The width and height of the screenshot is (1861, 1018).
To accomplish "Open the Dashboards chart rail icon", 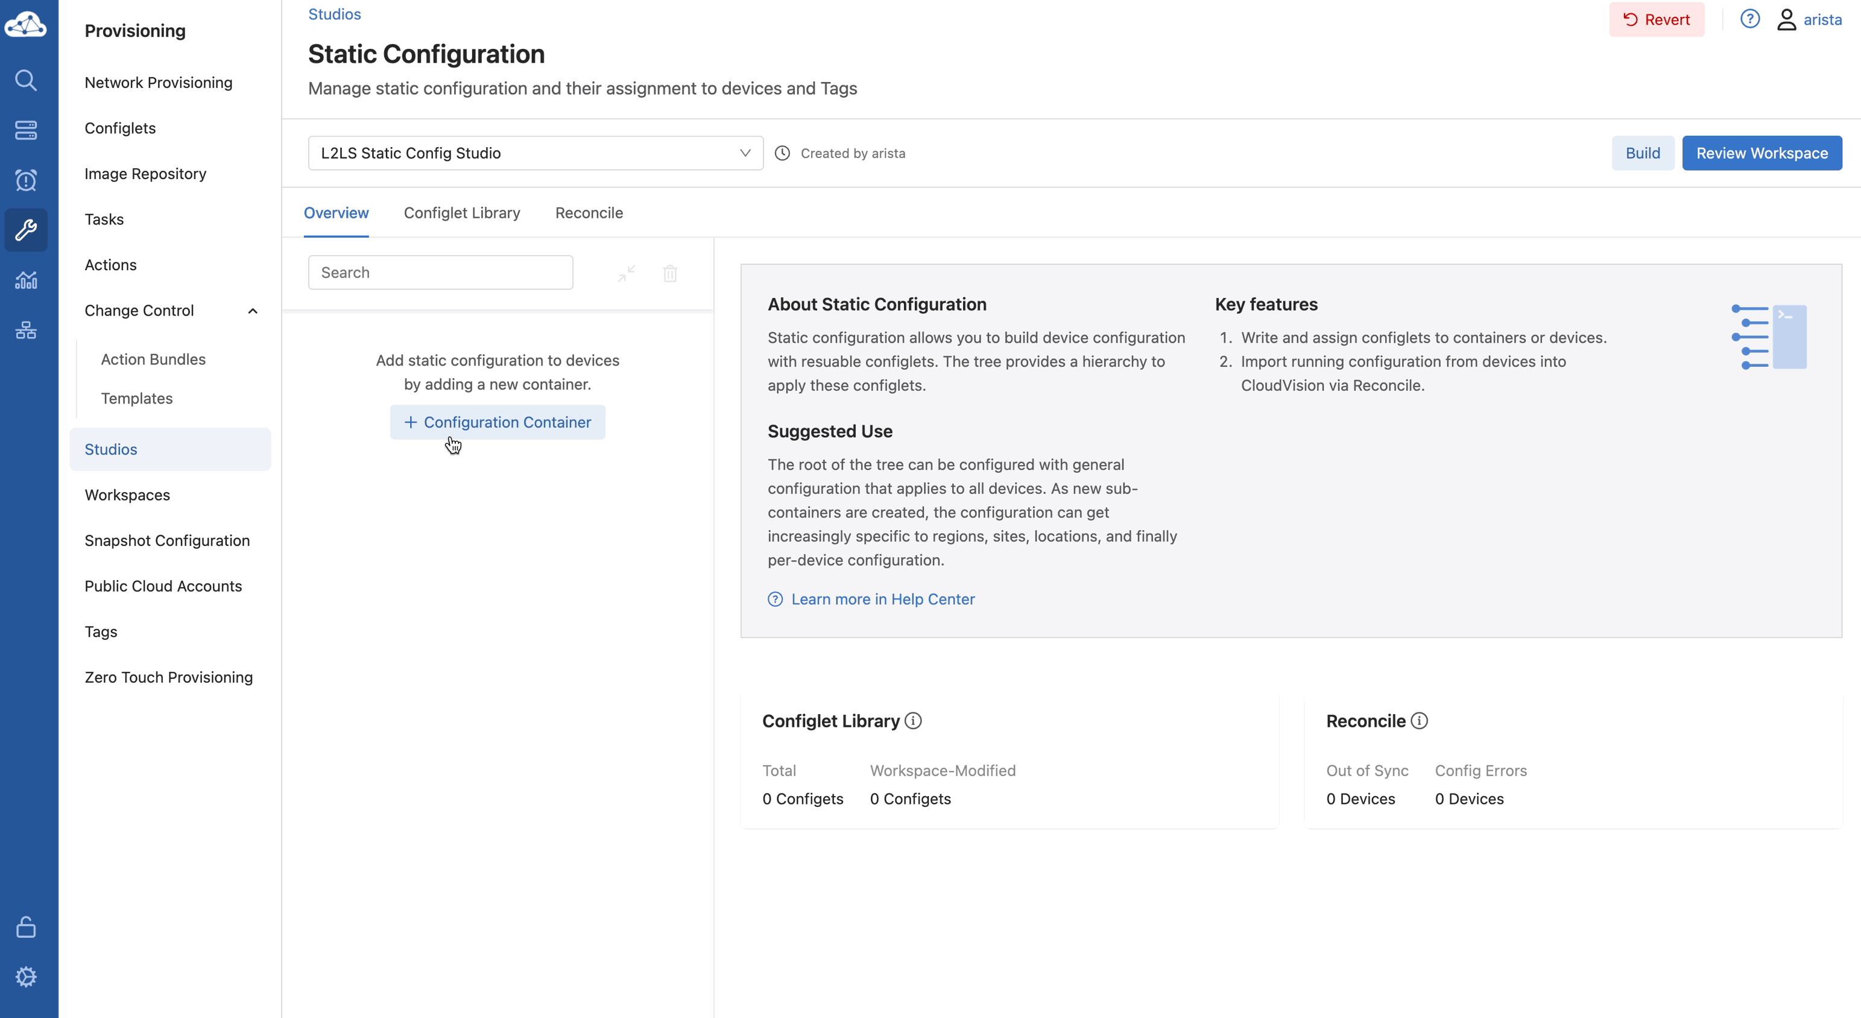I will click(26, 280).
